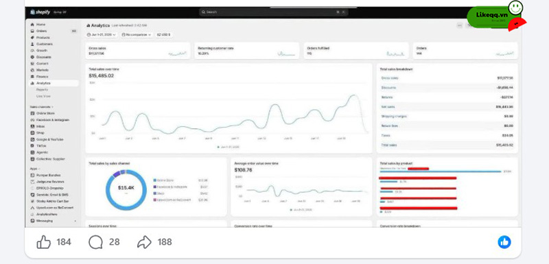
Task: Click Returns in the sales breakdown
Action: (447, 97)
